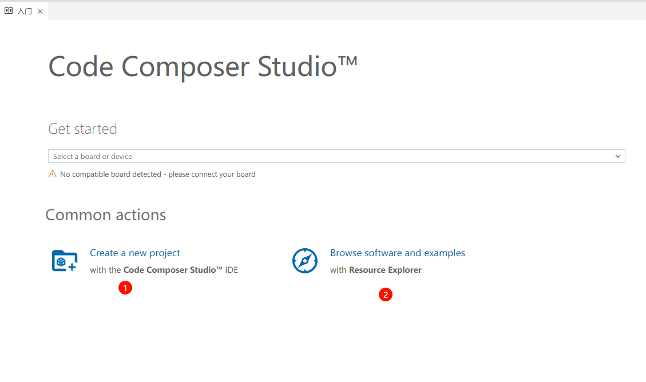Open the 'Select a board or device' field
This screenshot has height=382, width=646.
[x=336, y=156]
